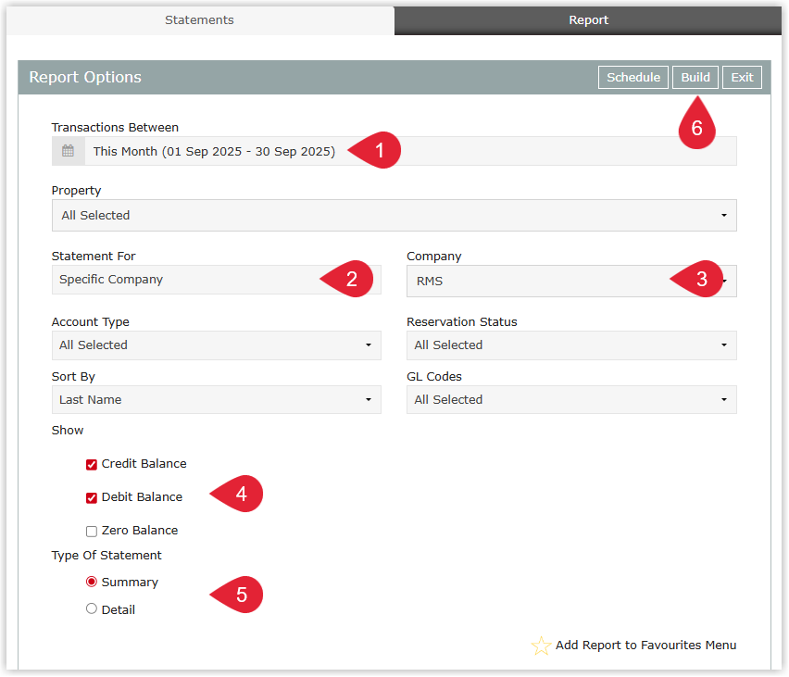The height and width of the screenshot is (677, 789).
Task: Open the Property dropdown
Action: tap(394, 216)
